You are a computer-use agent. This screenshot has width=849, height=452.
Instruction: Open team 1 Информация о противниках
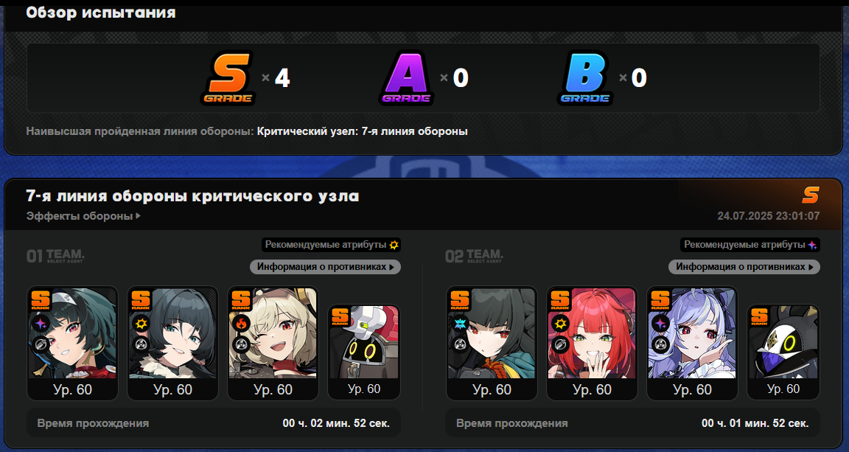326,267
